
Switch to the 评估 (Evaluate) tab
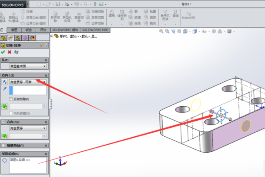tap(43, 30)
